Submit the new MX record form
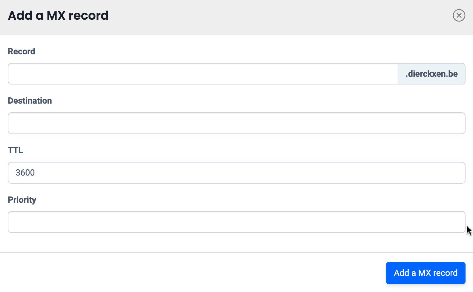473x292 pixels. (425, 273)
